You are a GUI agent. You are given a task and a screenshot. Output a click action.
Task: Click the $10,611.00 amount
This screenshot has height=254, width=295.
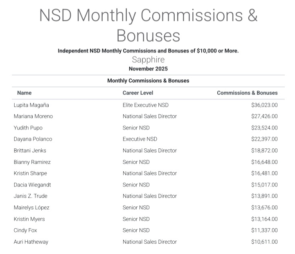click(x=264, y=242)
